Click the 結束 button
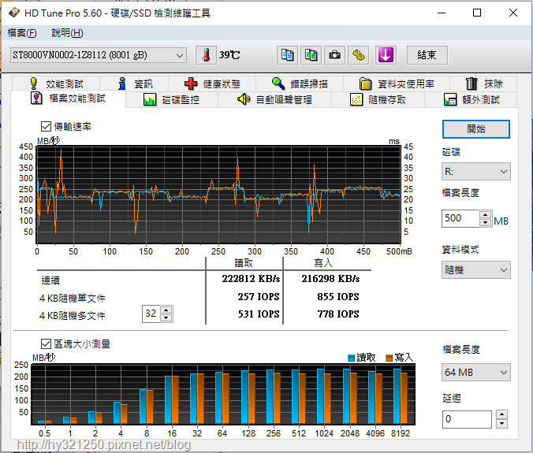 [427, 55]
